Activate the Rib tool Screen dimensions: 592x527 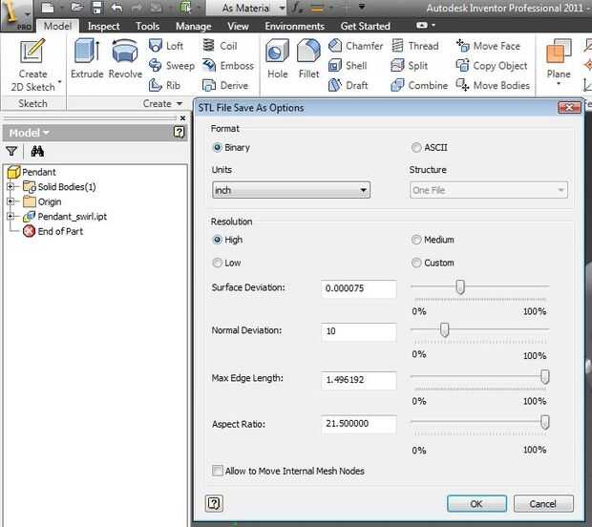pyautogui.click(x=164, y=85)
